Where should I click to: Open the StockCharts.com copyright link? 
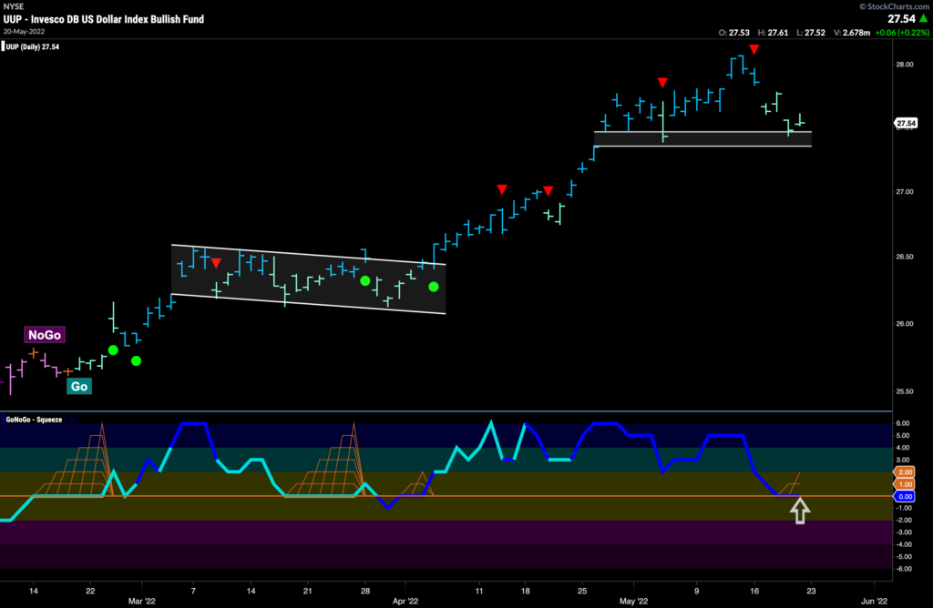coord(895,6)
